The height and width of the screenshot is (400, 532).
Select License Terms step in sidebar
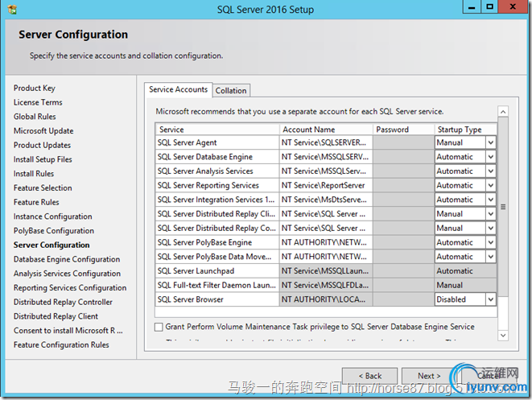(x=38, y=102)
